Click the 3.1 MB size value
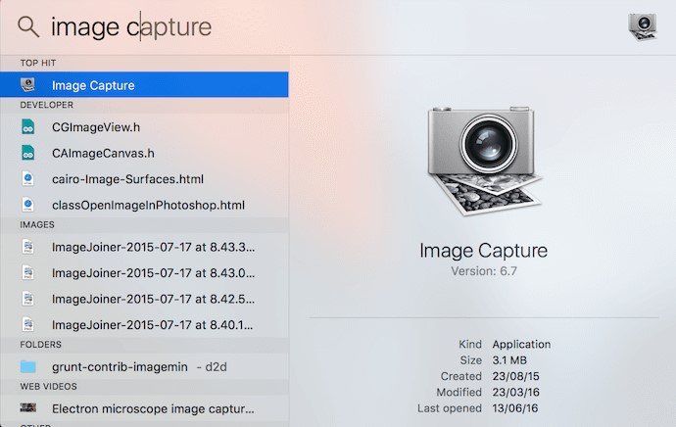Screen dimensions: 676x427 tap(509, 360)
